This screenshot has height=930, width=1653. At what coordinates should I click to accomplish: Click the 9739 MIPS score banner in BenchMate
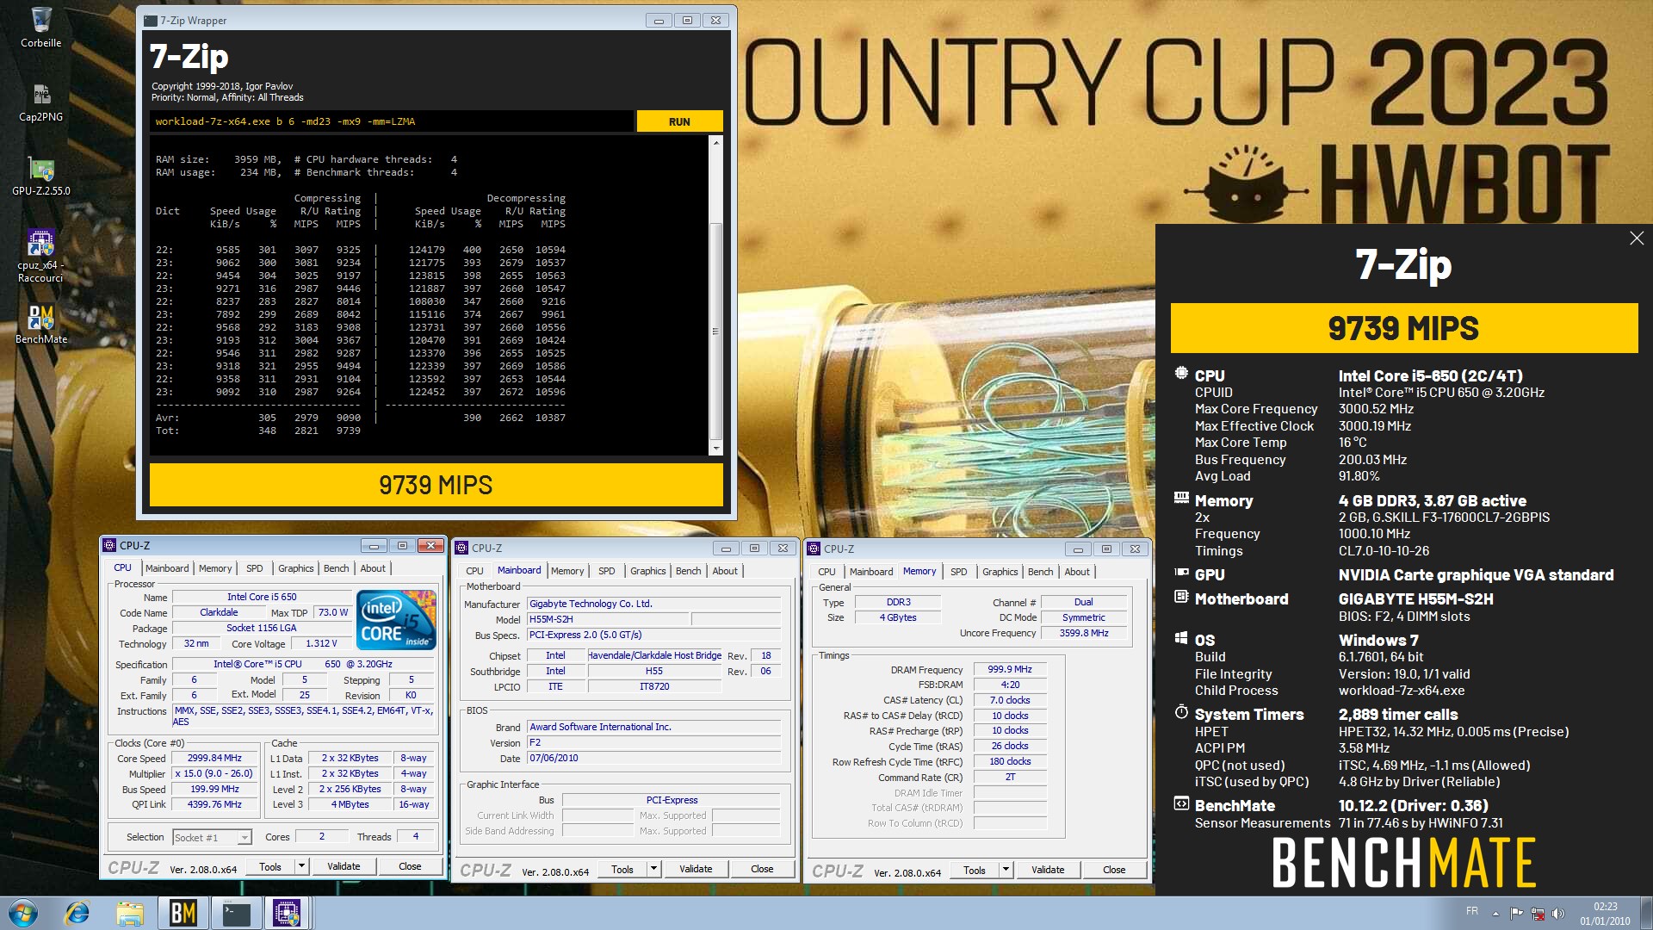pyautogui.click(x=1404, y=328)
